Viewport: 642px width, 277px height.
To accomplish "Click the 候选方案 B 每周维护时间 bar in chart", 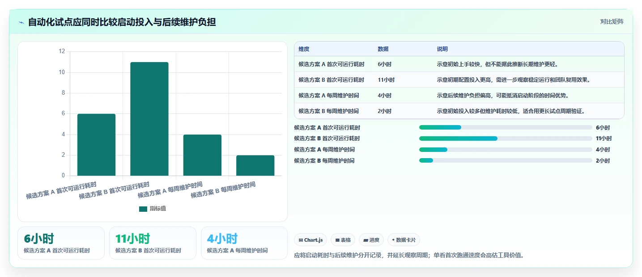I will [255, 165].
